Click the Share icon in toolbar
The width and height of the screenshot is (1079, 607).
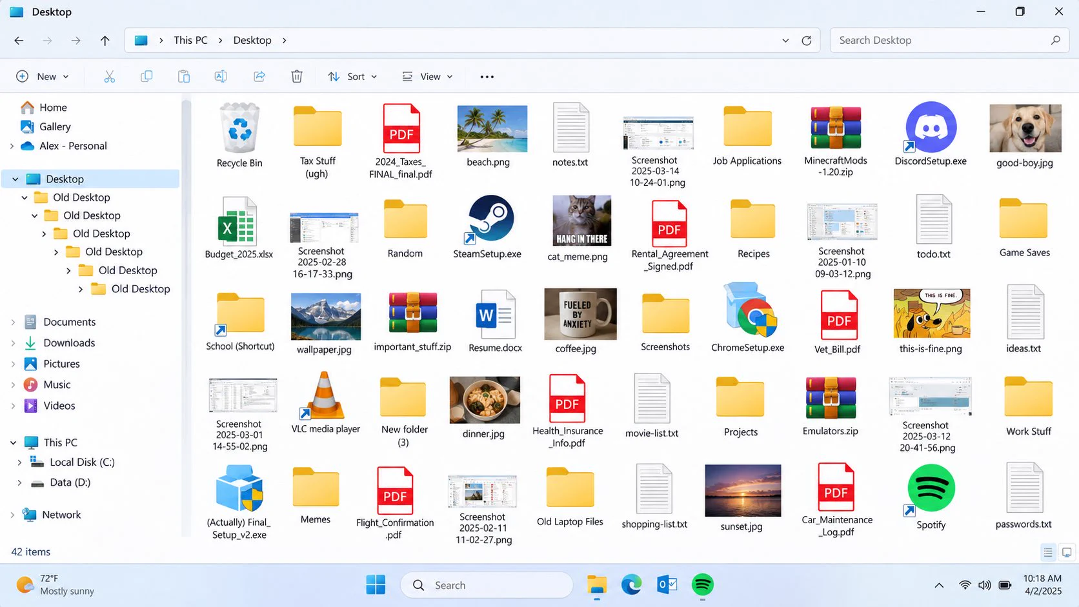(259, 77)
